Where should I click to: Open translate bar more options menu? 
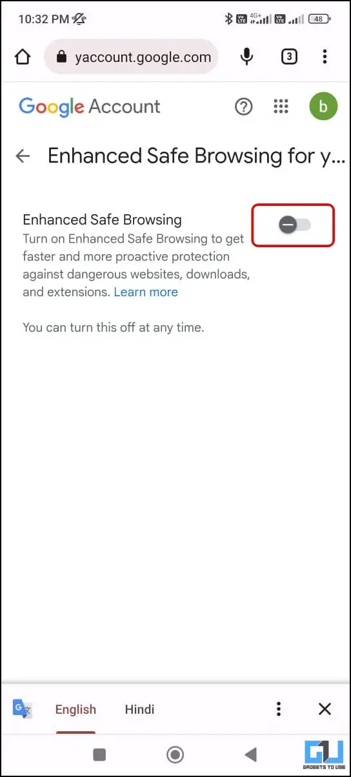tap(278, 709)
